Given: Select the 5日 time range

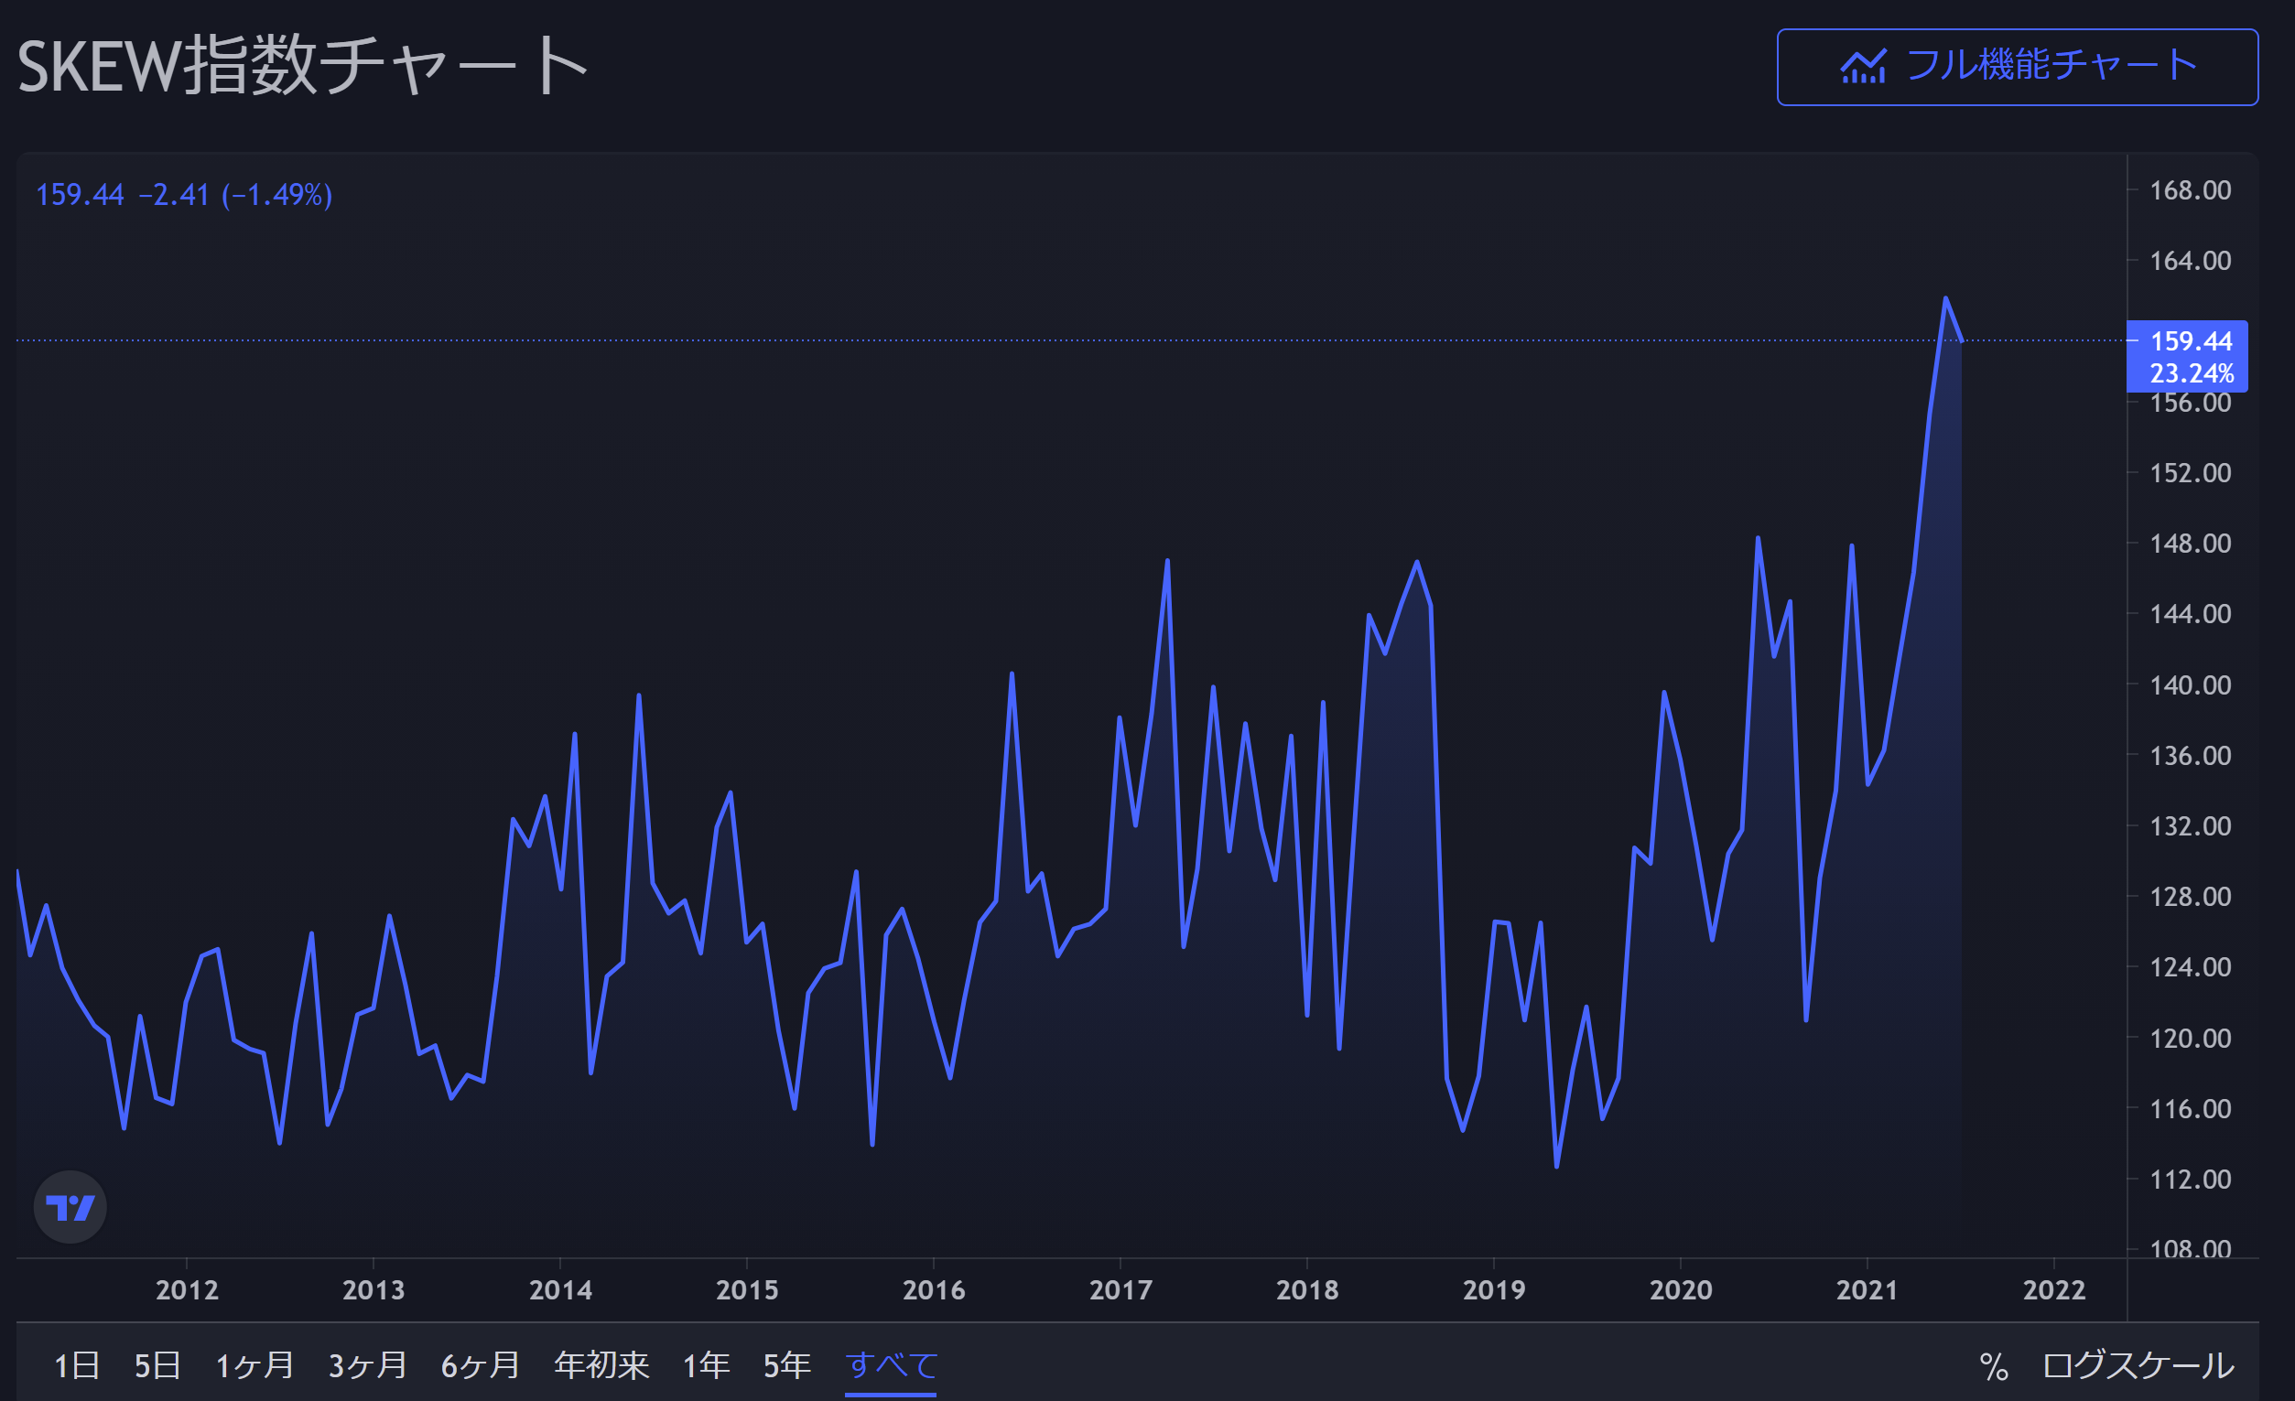Looking at the screenshot, I should pyautogui.click(x=157, y=1365).
